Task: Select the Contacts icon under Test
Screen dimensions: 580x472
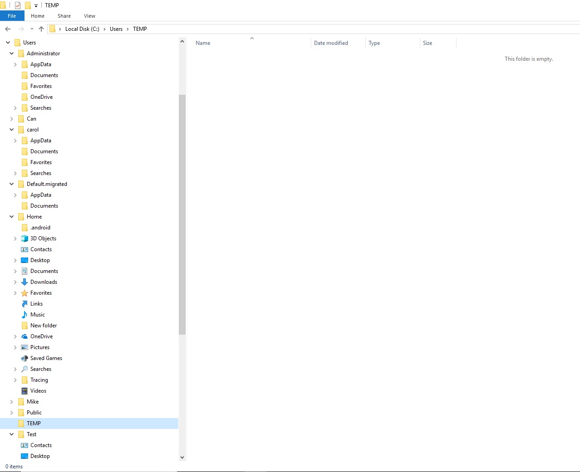Action: tap(25, 445)
